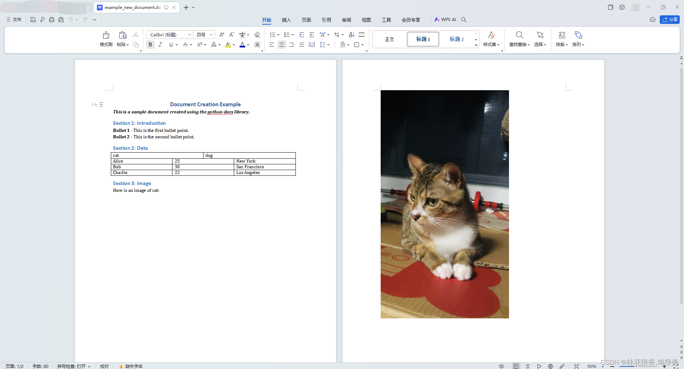Screen dimensions: 684x369
Task: Decrease font size with A- icon
Action: point(232,35)
